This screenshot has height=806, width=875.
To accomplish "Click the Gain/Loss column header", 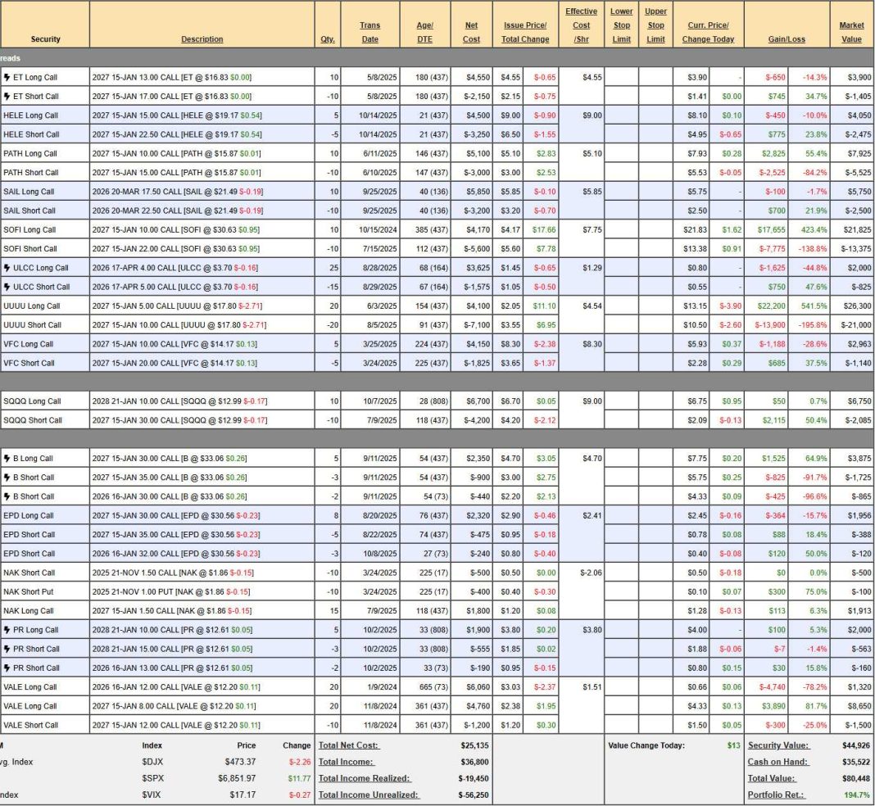I will 785,39.
